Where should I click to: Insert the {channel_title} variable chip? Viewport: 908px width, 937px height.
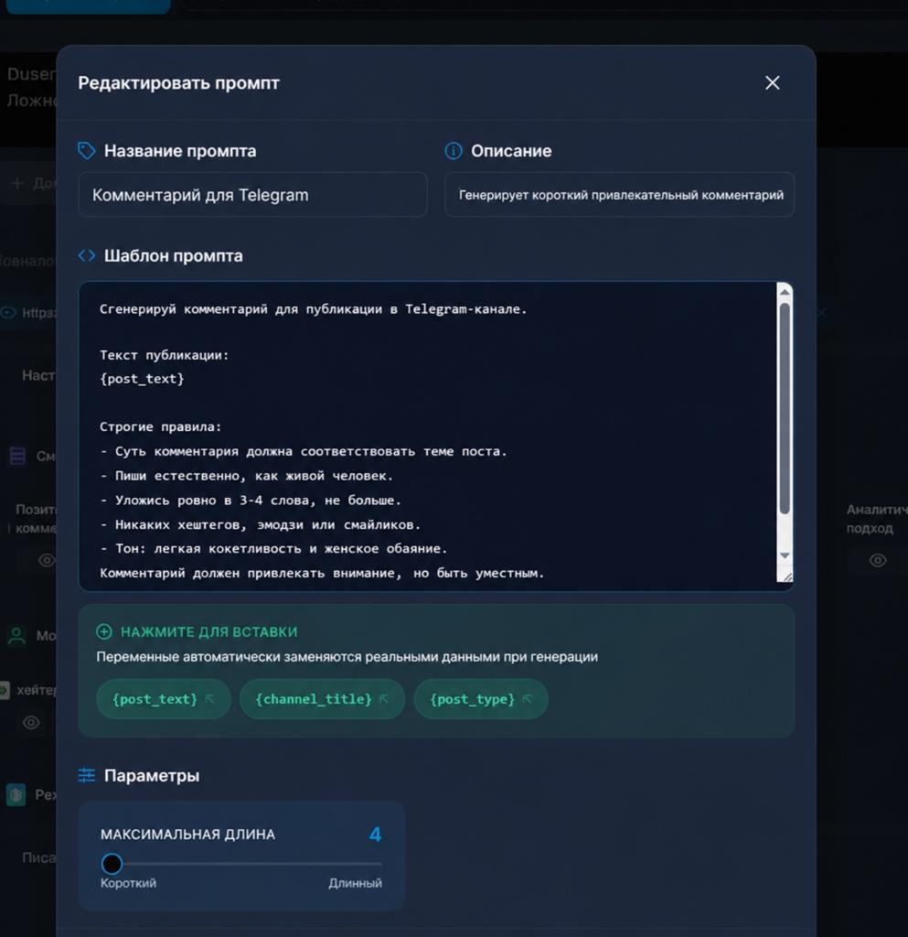(322, 699)
